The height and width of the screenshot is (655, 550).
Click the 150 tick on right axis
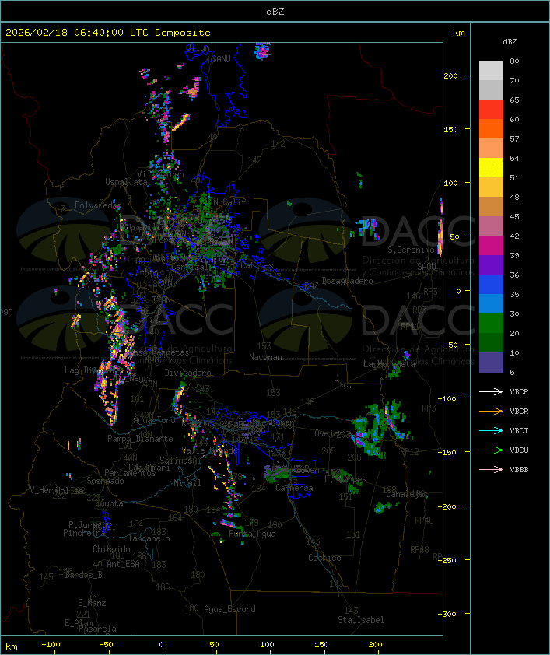(x=450, y=129)
